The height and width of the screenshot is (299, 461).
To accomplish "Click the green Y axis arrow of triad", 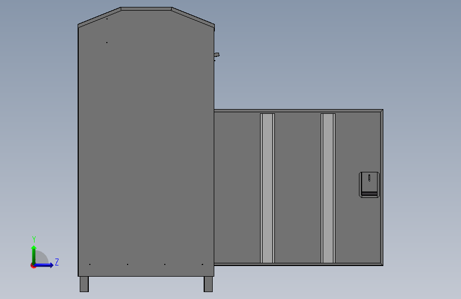I will pyautogui.click(x=34, y=254).
